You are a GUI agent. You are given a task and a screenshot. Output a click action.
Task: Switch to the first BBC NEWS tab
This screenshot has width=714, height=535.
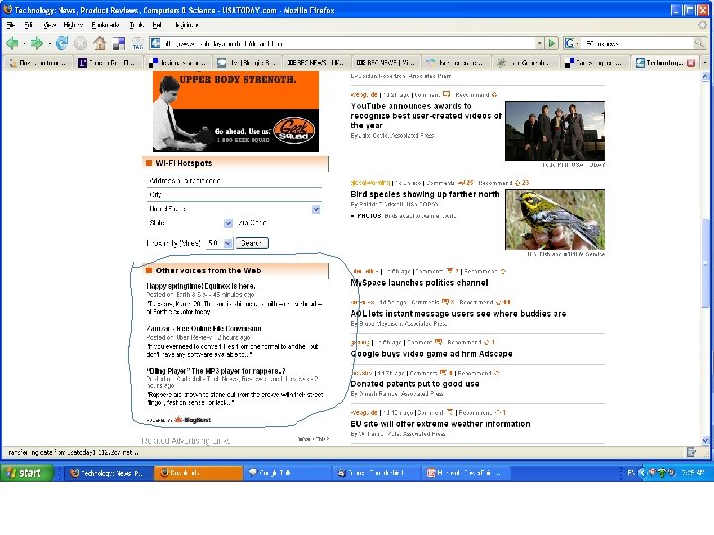pyautogui.click(x=316, y=63)
